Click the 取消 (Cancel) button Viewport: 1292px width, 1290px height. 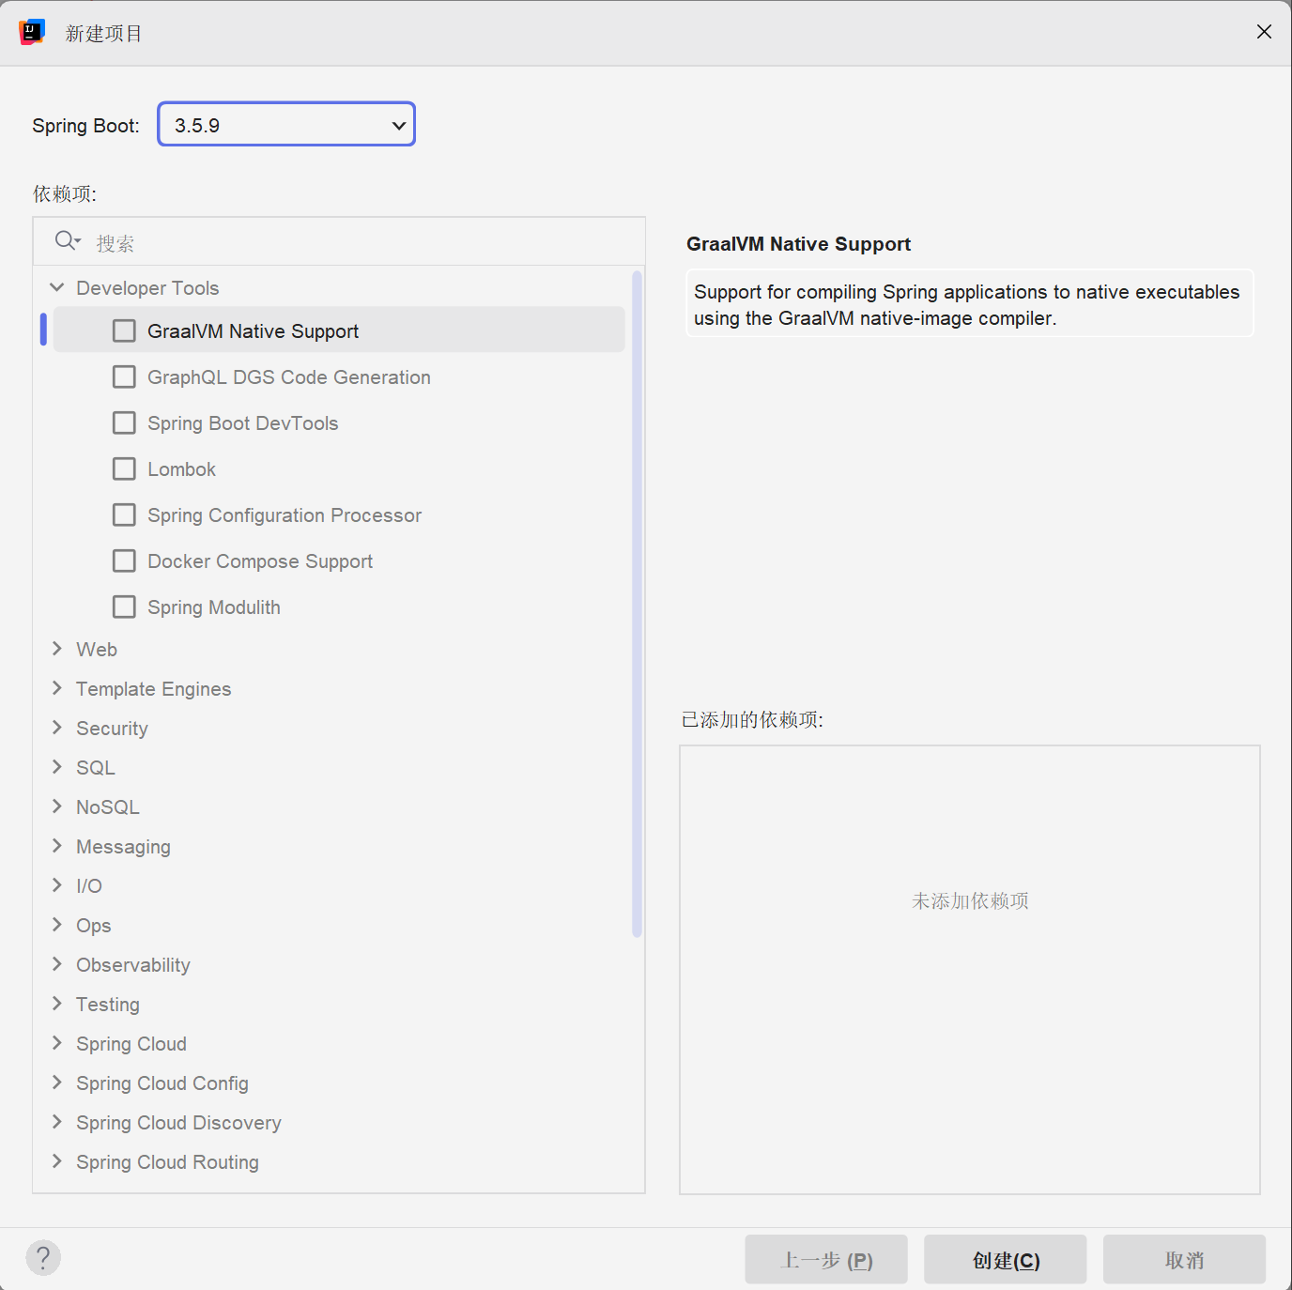coord(1183,1260)
